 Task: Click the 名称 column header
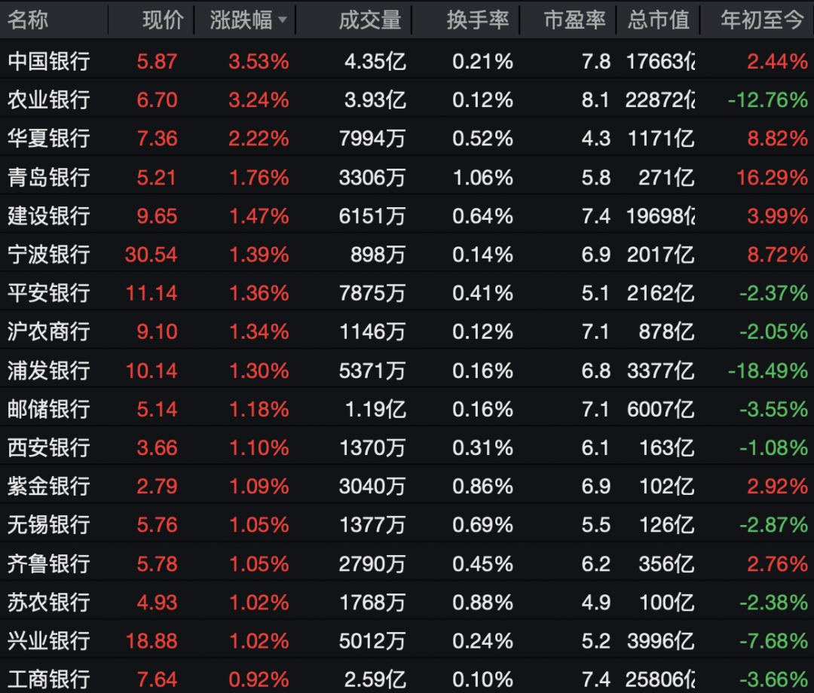[x=28, y=20]
